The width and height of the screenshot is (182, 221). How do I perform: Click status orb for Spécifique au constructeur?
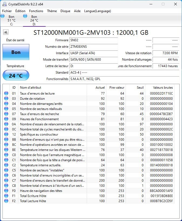point(6,134)
